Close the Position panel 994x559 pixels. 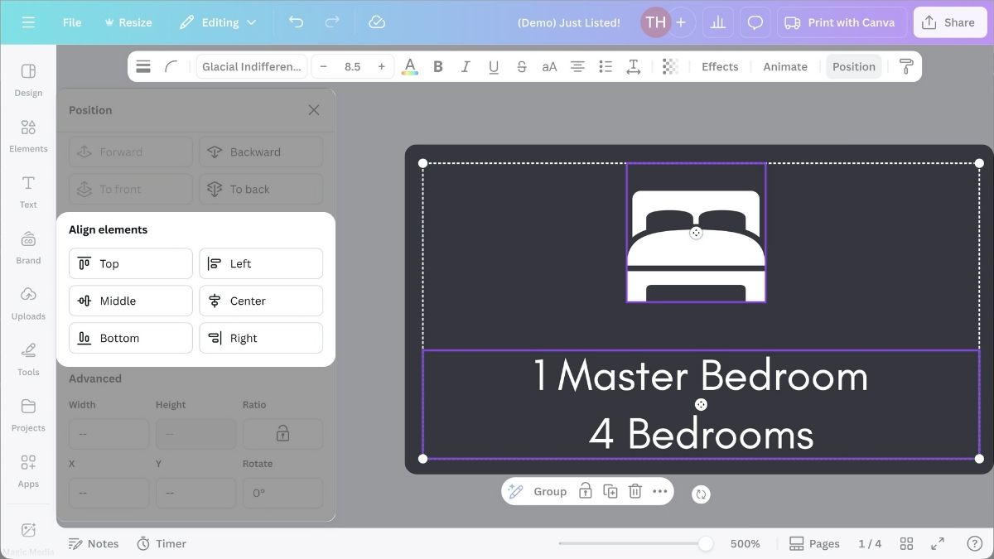314,110
